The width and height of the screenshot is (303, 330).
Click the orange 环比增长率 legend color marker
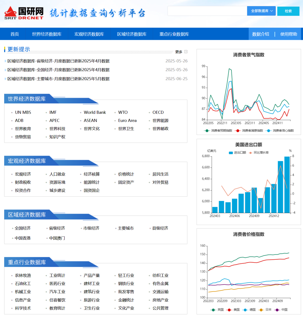250,153
